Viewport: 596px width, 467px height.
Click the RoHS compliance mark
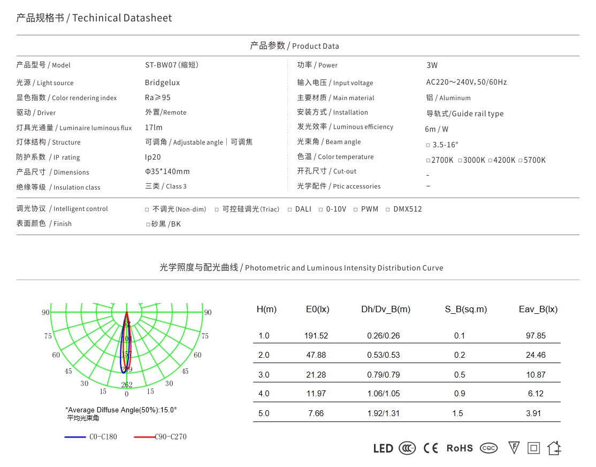coord(460,448)
